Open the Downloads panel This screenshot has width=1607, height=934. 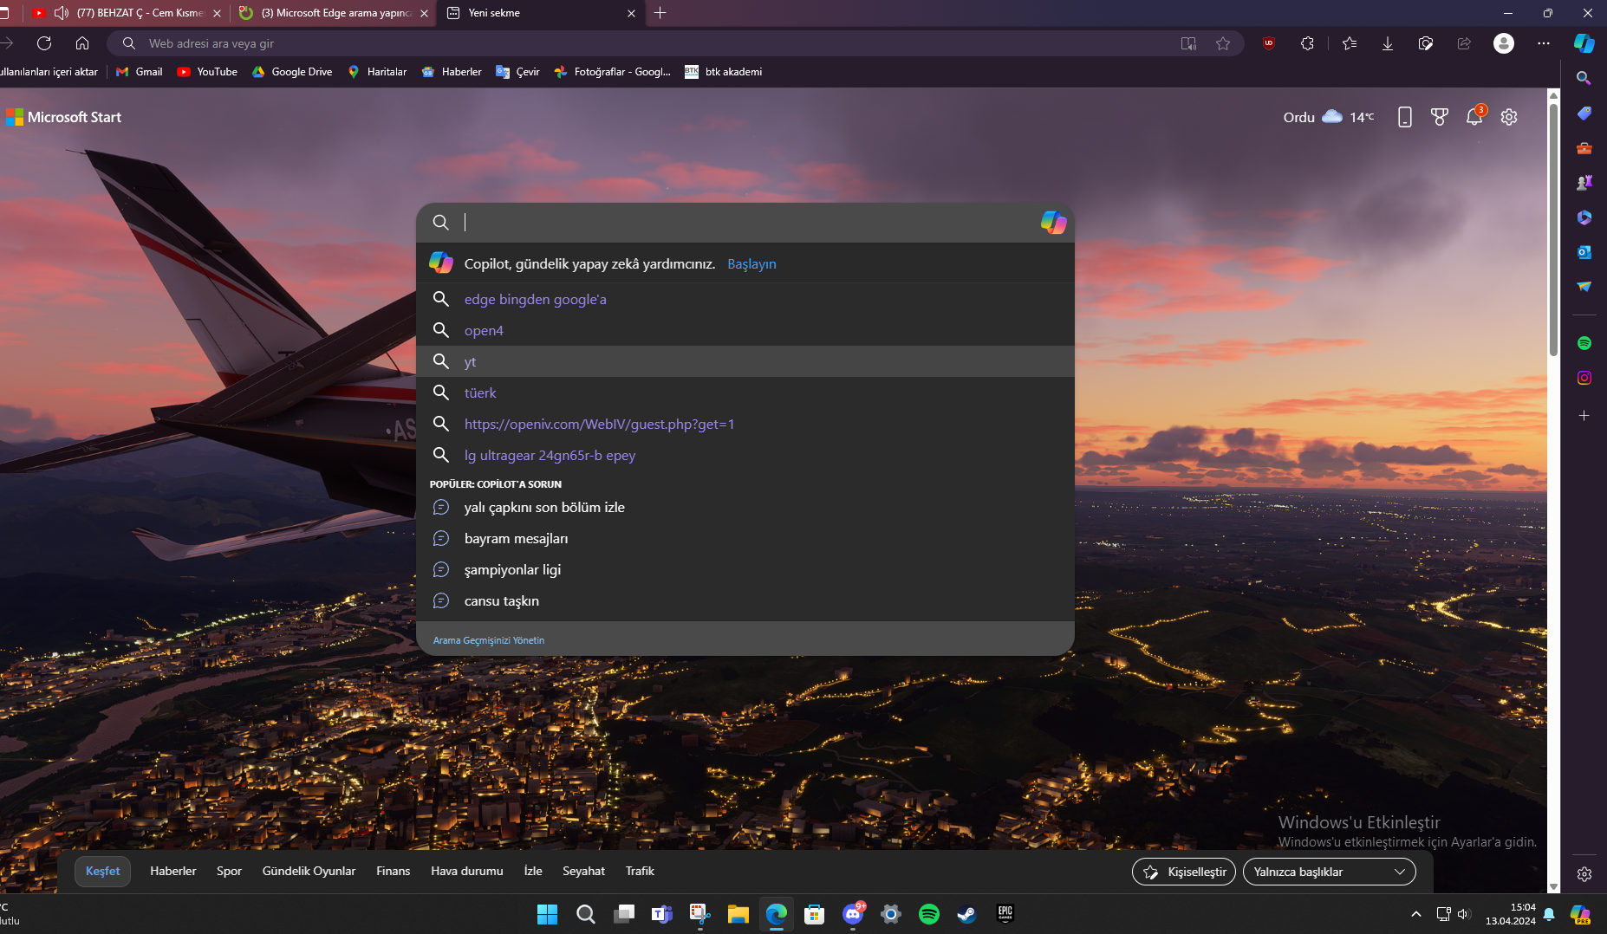tap(1388, 43)
